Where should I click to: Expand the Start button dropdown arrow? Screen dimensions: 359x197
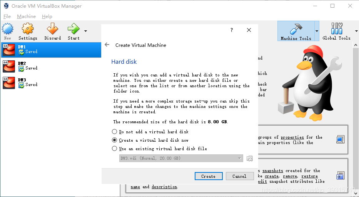coord(86,31)
